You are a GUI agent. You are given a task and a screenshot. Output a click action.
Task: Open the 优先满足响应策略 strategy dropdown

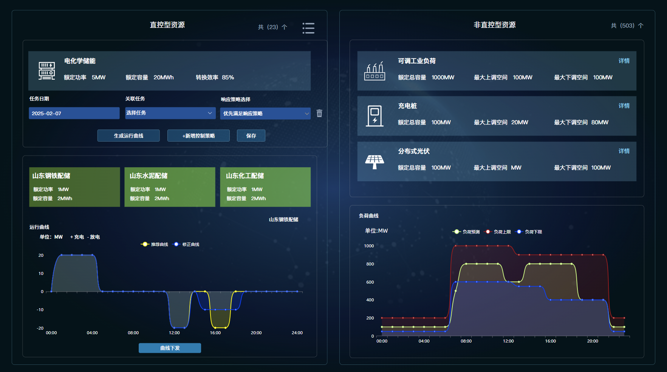pos(265,113)
